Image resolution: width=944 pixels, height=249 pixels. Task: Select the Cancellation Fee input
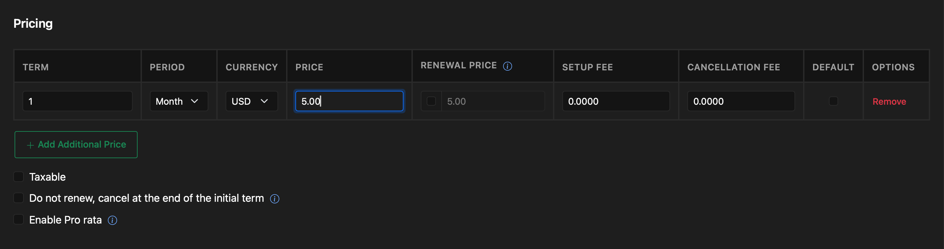[741, 101]
